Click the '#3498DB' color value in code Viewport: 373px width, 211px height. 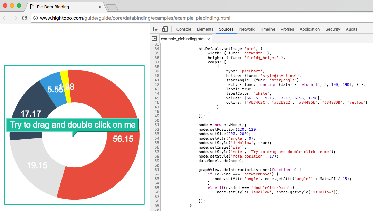332,102
